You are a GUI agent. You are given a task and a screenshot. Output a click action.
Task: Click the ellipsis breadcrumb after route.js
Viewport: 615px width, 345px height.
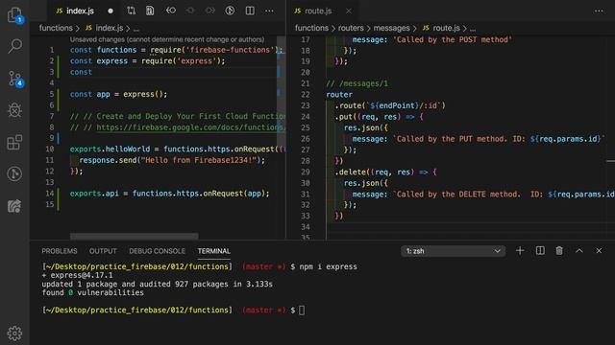[x=473, y=29]
